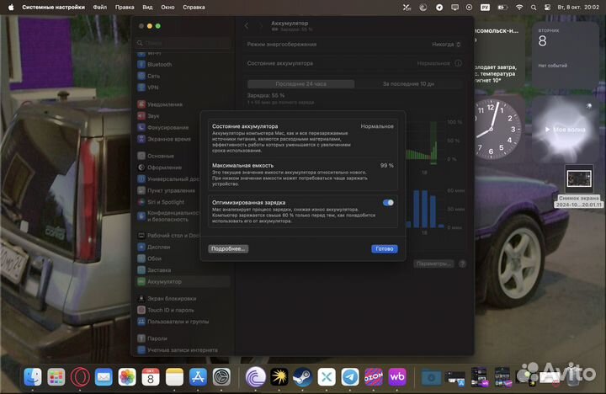Open the Системные настройки app menu
Viewport: 606px width, 394px height.
(x=53, y=7)
